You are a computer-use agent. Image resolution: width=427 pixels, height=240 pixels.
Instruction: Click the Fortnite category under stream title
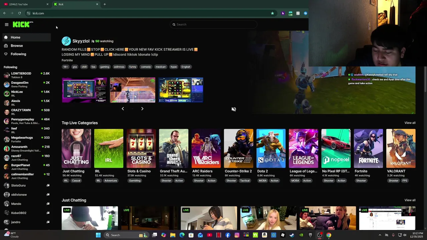[67, 60]
